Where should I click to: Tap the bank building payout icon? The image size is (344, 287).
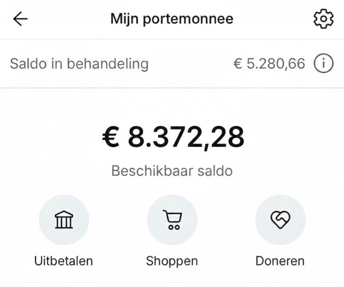[x=64, y=220]
